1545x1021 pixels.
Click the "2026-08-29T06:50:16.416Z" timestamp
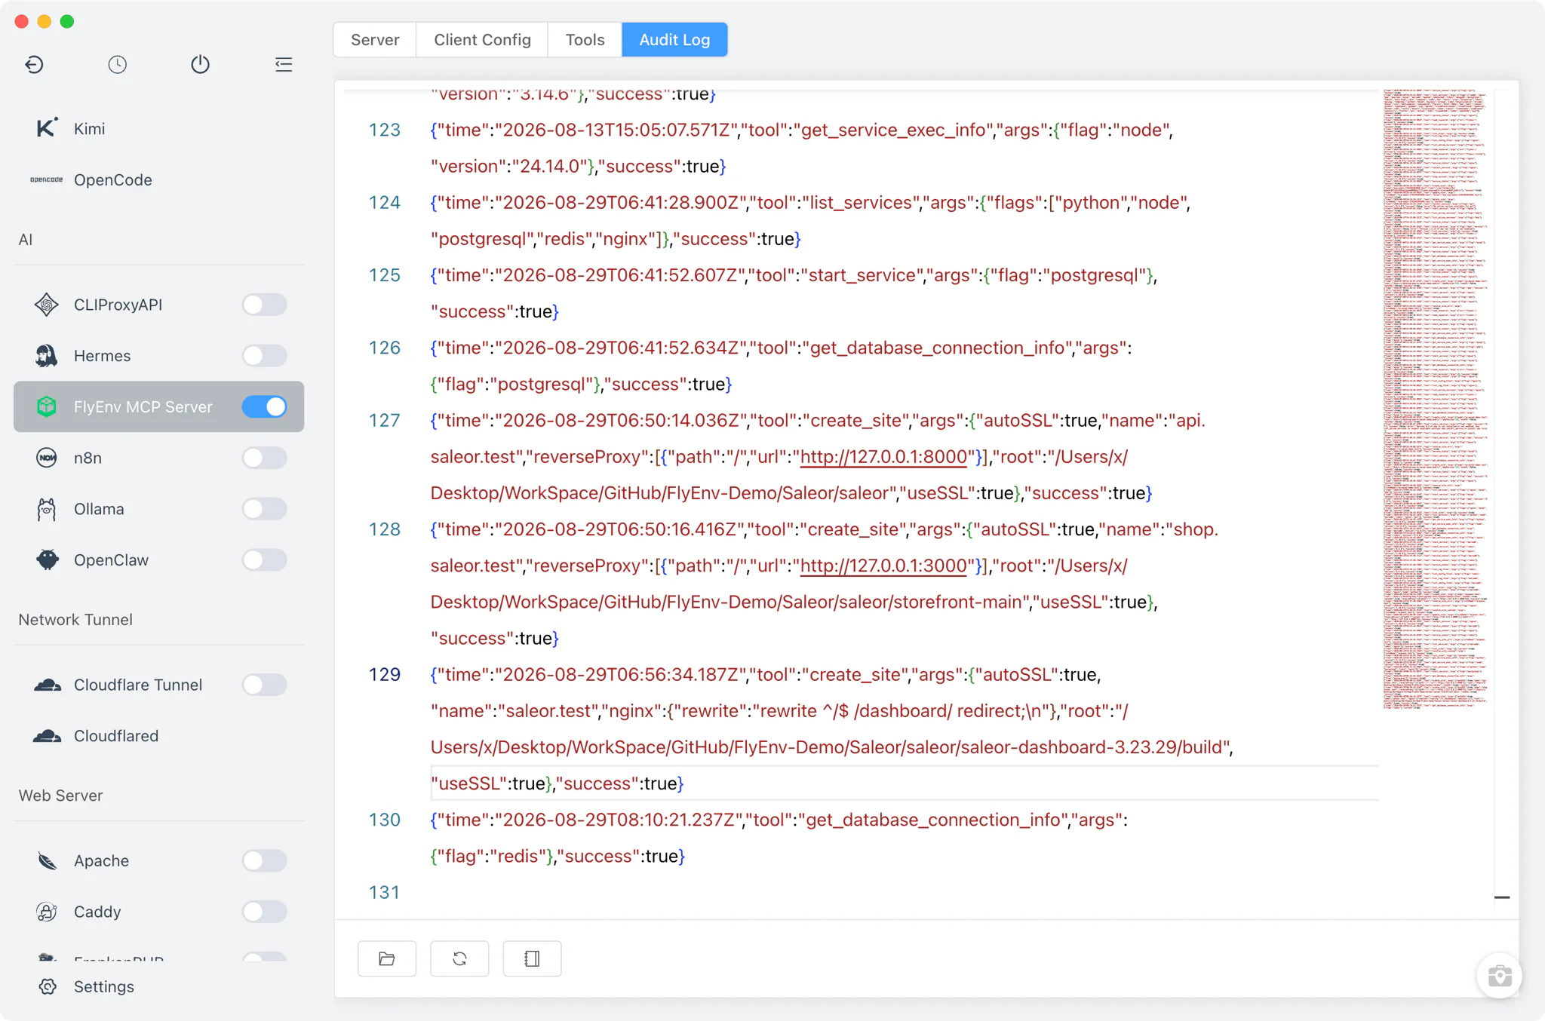point(620,529)
